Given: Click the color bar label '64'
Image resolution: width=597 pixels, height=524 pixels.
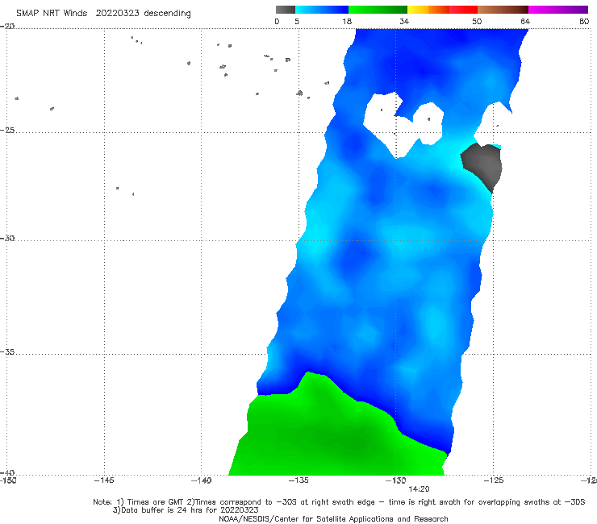Looking at the screenshot, I should tap(525, 21).
